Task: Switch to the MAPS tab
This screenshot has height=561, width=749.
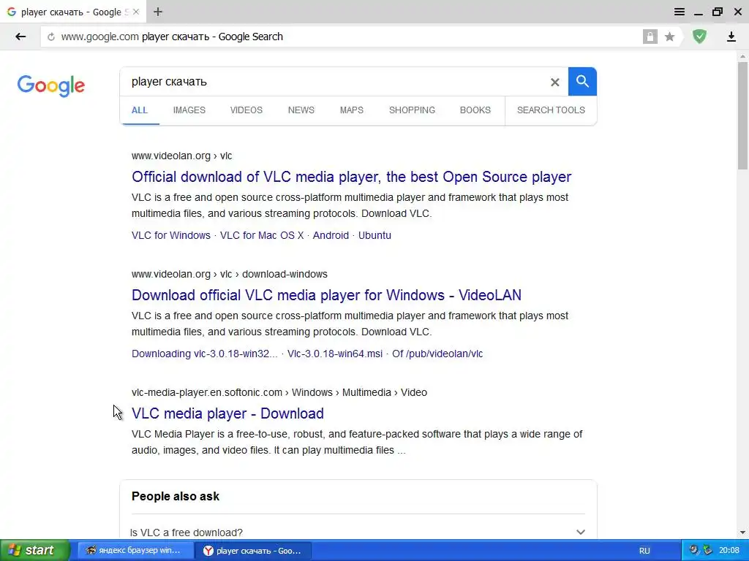Action: (352, 110)
